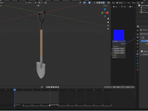Screen dimensions: 148x111
Task: Click the blue Z axis on navigation gizmo
Action: pos(105,9)
